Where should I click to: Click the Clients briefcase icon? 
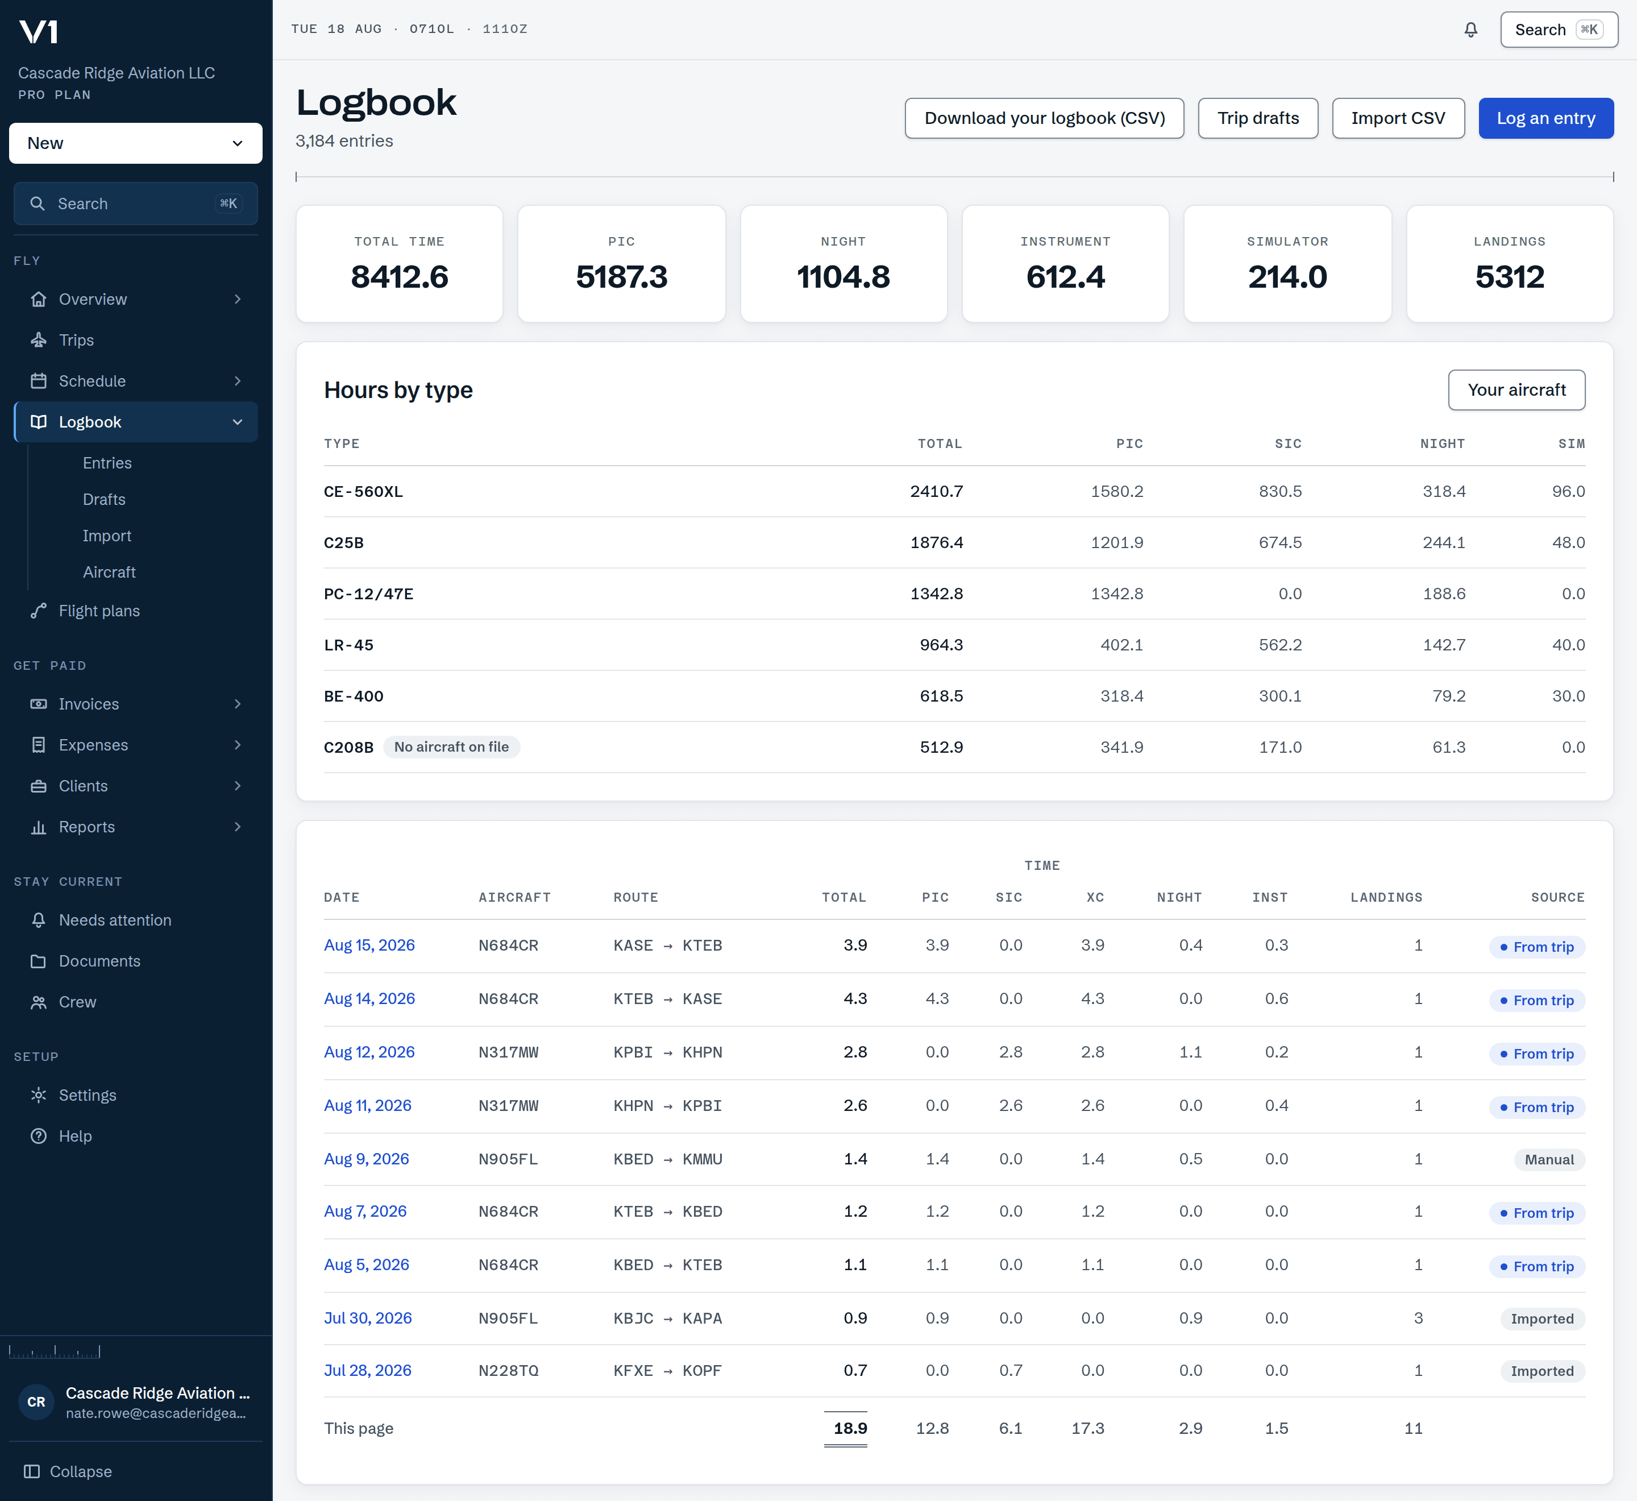click(x=38, y=786)
